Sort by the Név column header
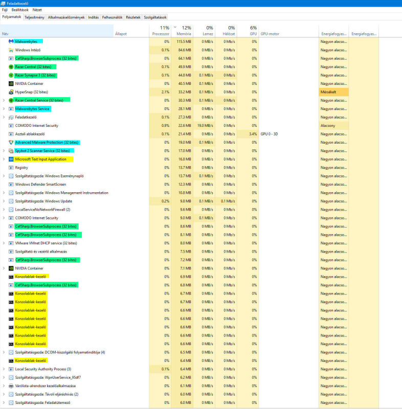This screenshot has width=402, height=409. tap(57, 31)
